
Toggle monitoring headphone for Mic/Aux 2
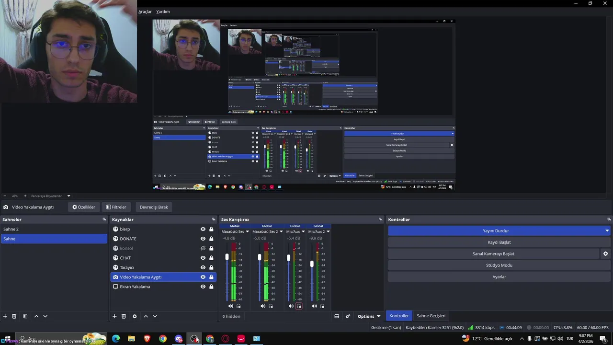(x=322, y=306)
